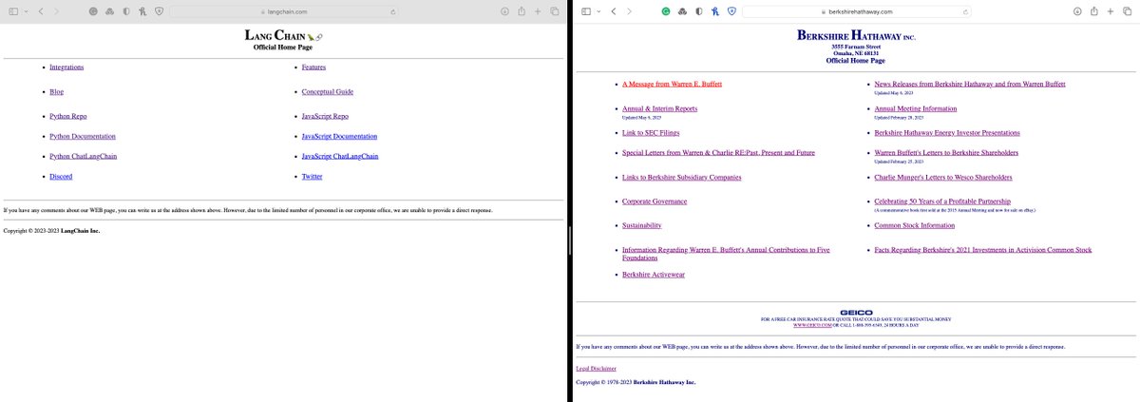Toggle the sidebar in the LangChain window
Viewport: 1140px width, 402px height.
(13, 11)
